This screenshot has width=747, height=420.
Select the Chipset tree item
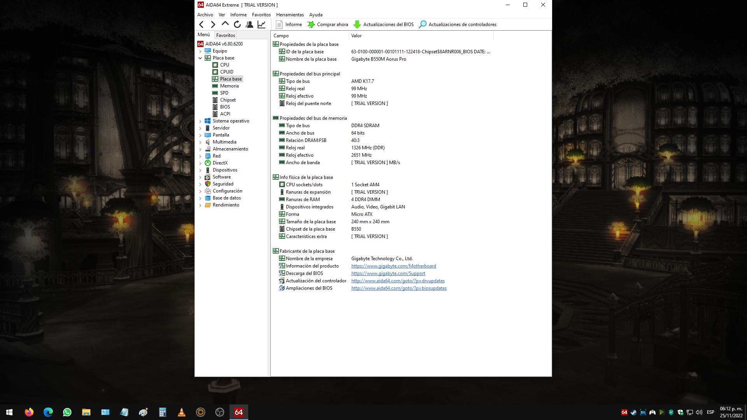click(228, 100)
